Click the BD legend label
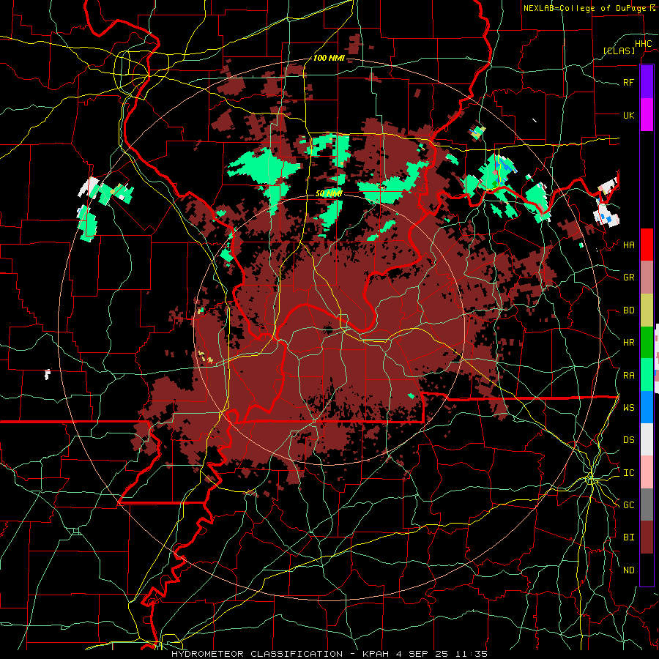 click(628, 310)
